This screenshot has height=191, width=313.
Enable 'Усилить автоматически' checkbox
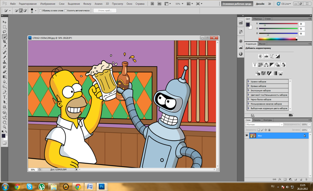coord(65,10)
